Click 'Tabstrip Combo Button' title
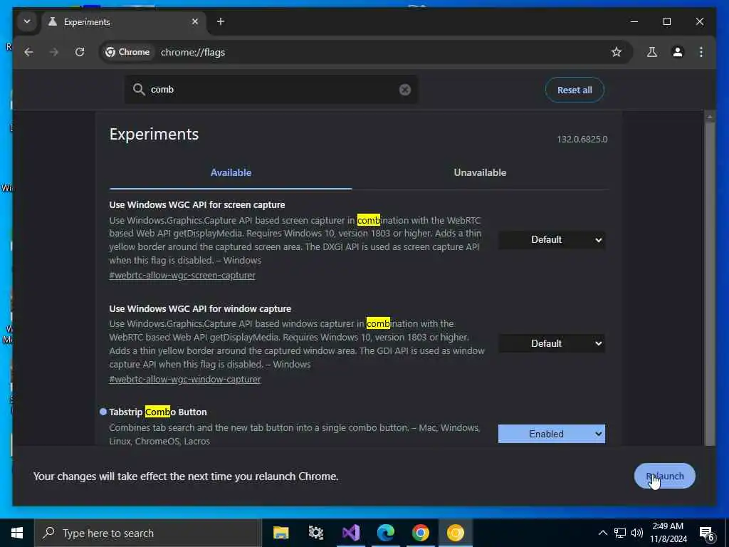The image size is (729, 547). tap(158, 412)
